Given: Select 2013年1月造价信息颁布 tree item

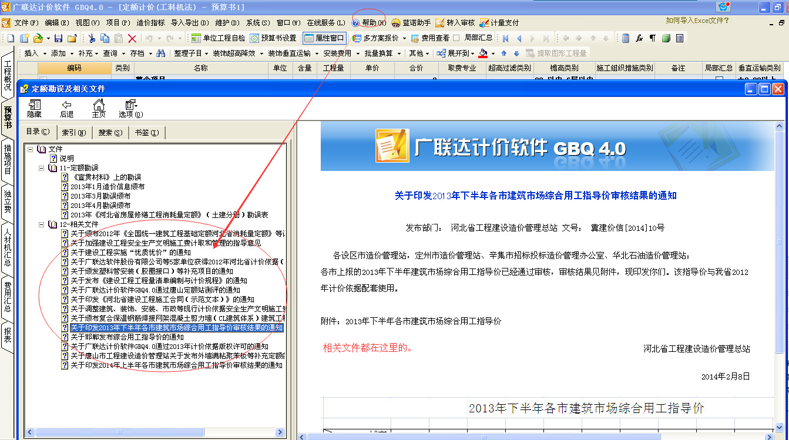Looking at the screenshot, I should (108, 187).
